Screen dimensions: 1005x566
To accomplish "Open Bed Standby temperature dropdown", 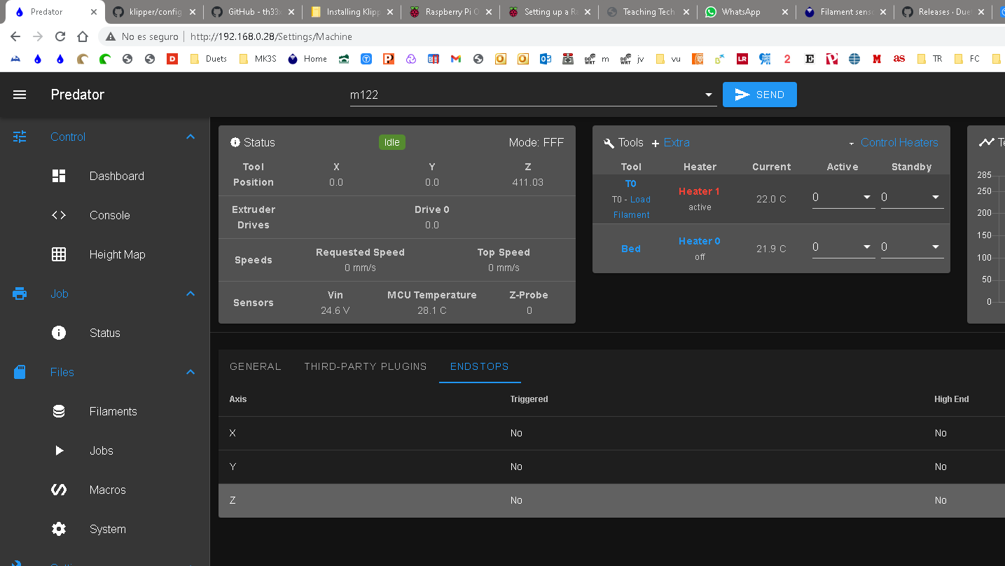I will click(x=935, y=247).
